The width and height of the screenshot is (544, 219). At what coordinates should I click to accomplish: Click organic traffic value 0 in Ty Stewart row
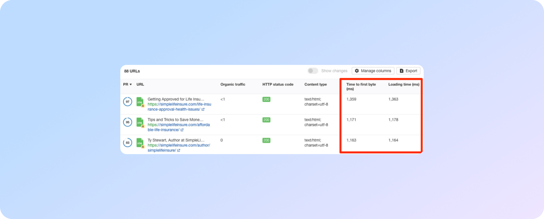click(x=222, y=140)
